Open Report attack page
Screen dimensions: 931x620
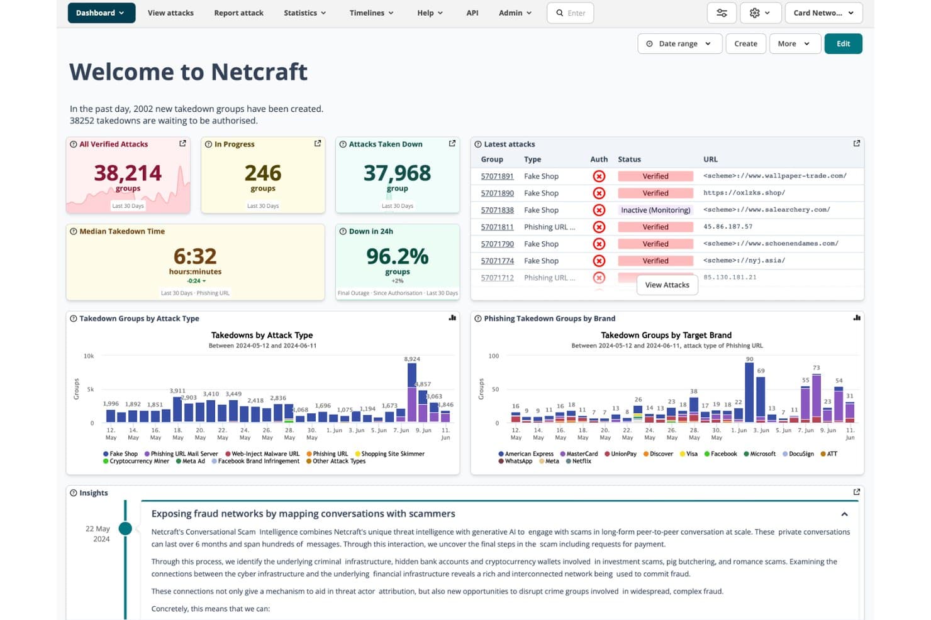[x=238, y=13]
